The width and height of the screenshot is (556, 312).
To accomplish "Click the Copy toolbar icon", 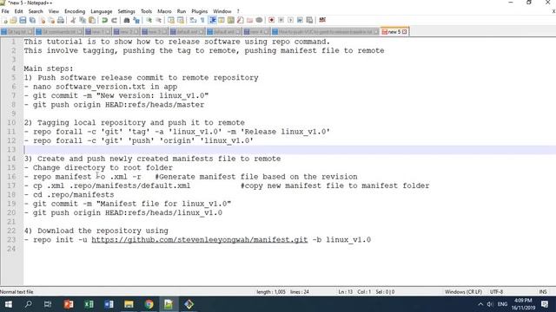I will coord(83,20).
